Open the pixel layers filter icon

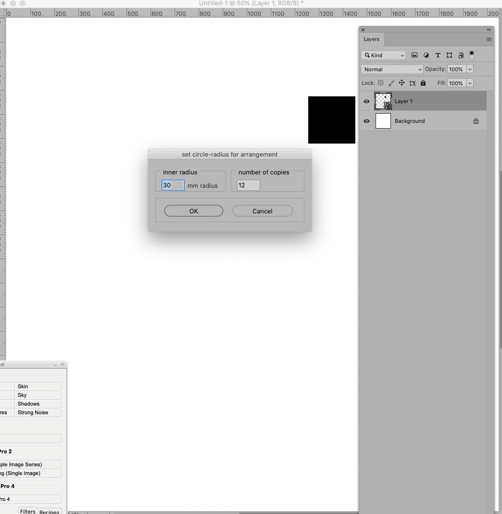pos(414,55)
